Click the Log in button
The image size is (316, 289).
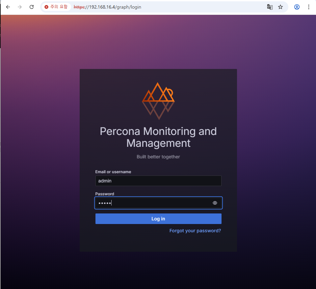click(x=158, y=219)
